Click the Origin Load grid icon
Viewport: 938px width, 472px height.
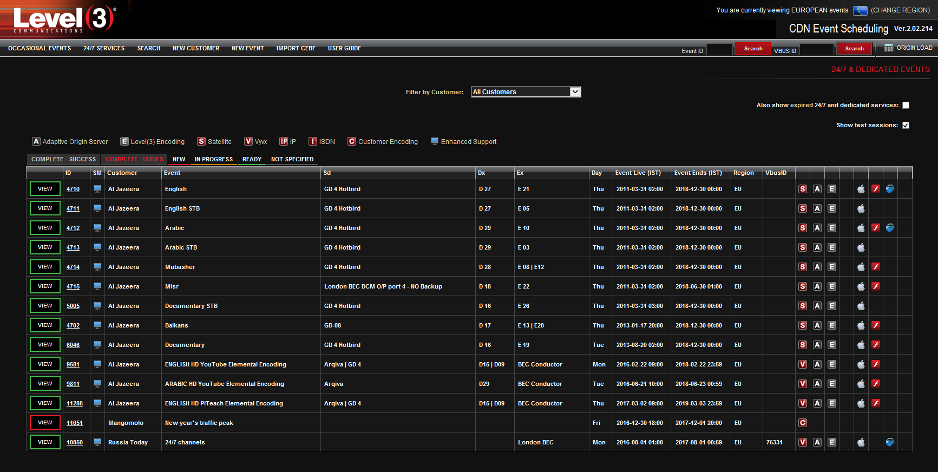[x=889, y=48]
